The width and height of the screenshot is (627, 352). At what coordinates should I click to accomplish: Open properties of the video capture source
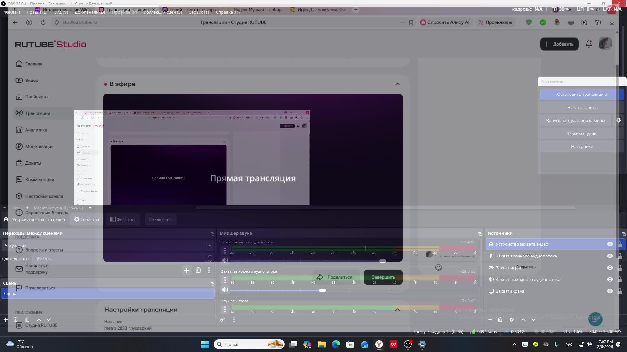[x=87, y=219]
